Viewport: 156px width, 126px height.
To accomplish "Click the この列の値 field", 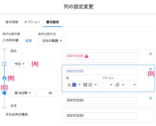I will coord(12,40).
